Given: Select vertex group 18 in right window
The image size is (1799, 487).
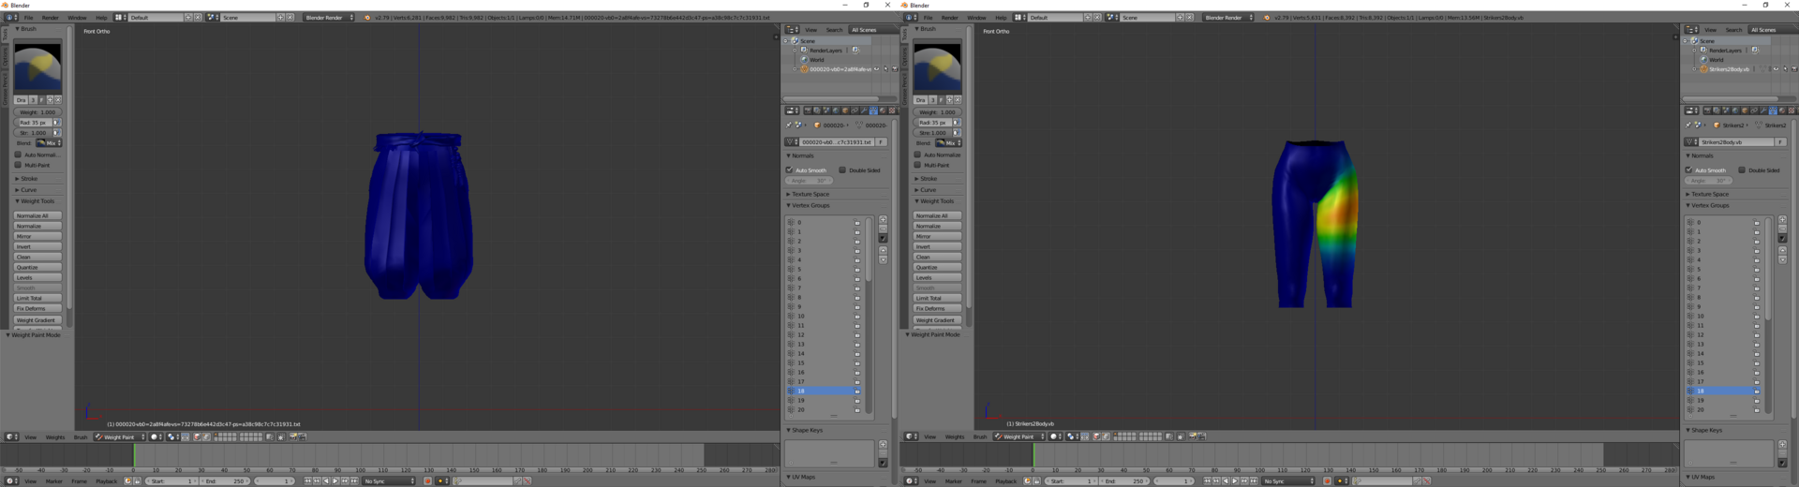Looking at the screenshot, I should 1722,391.
